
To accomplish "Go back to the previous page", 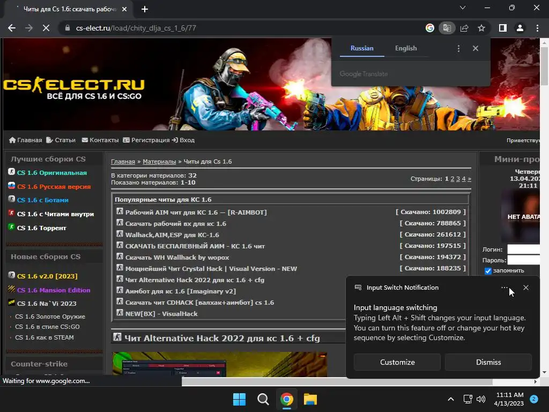I will pos(12,28).
